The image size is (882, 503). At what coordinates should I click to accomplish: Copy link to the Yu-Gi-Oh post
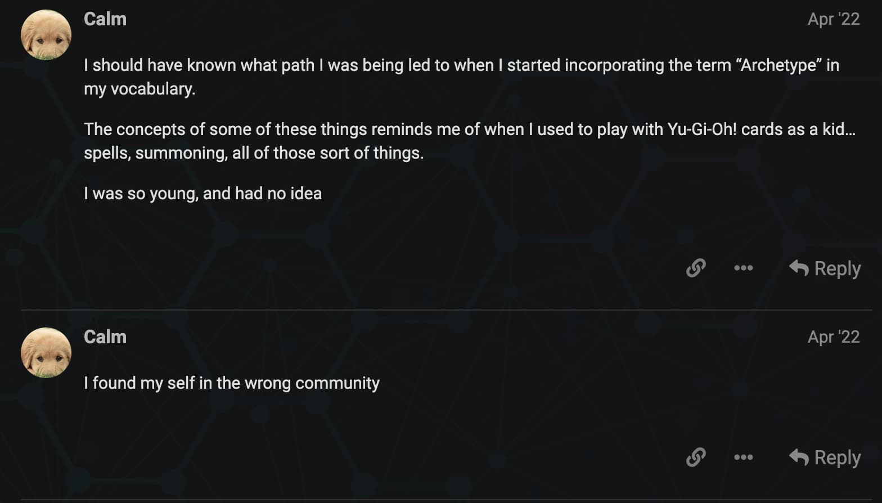(696, 268)
